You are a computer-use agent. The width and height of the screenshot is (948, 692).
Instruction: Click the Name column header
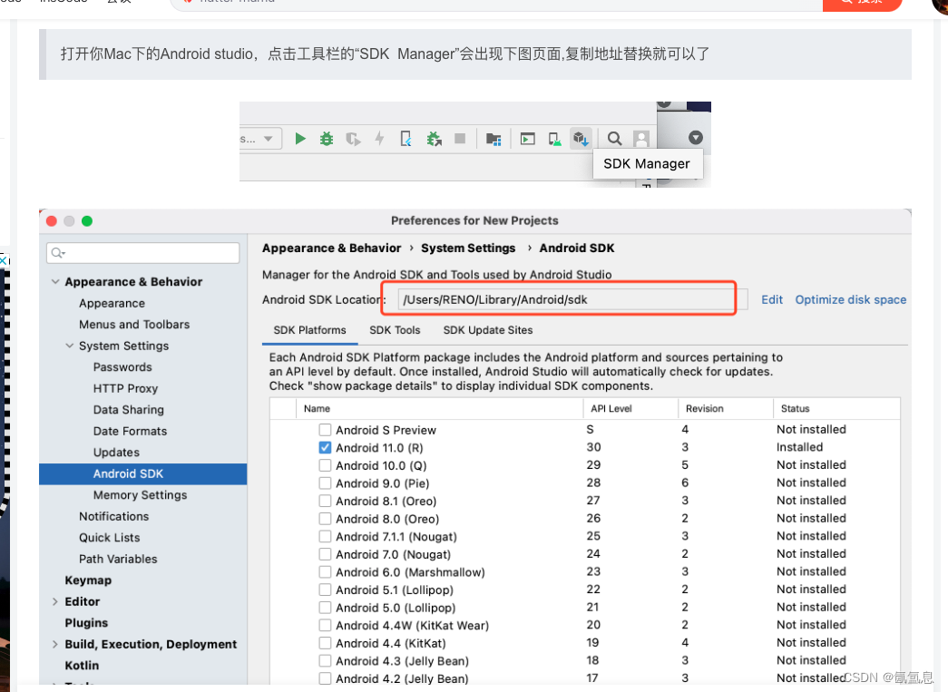[440, 408]
